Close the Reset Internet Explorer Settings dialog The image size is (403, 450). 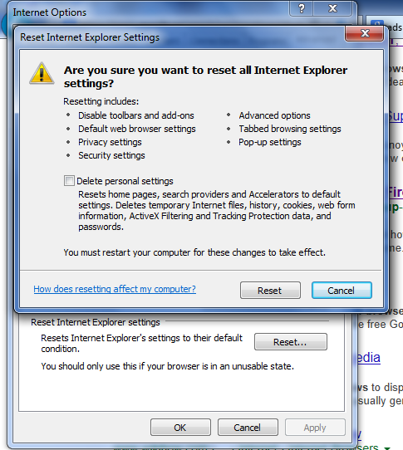pyautogui.click(x=365, y=33)
